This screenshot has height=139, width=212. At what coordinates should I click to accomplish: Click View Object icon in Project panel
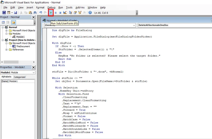[x=8, y=22]
